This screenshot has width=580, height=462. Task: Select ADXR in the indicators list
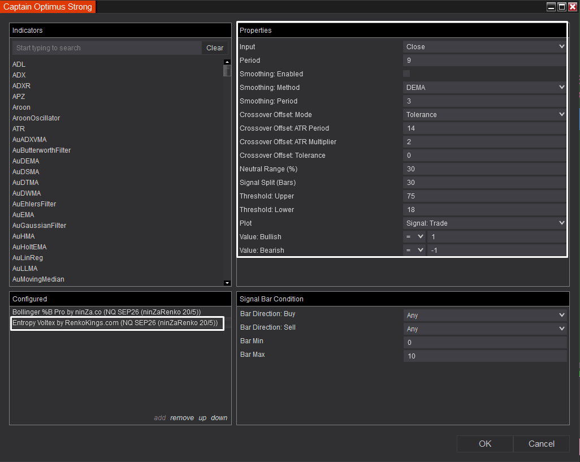21,85
